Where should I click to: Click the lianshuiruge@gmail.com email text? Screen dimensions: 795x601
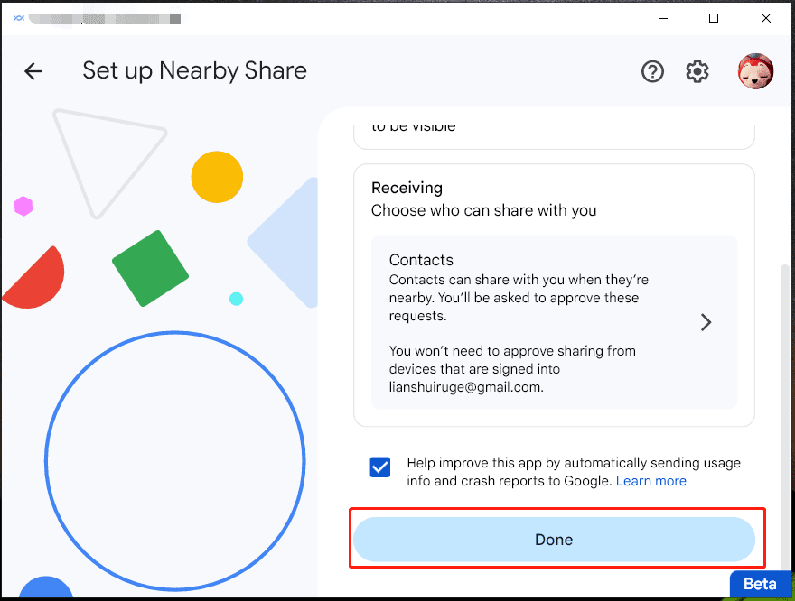pos(466,387)
